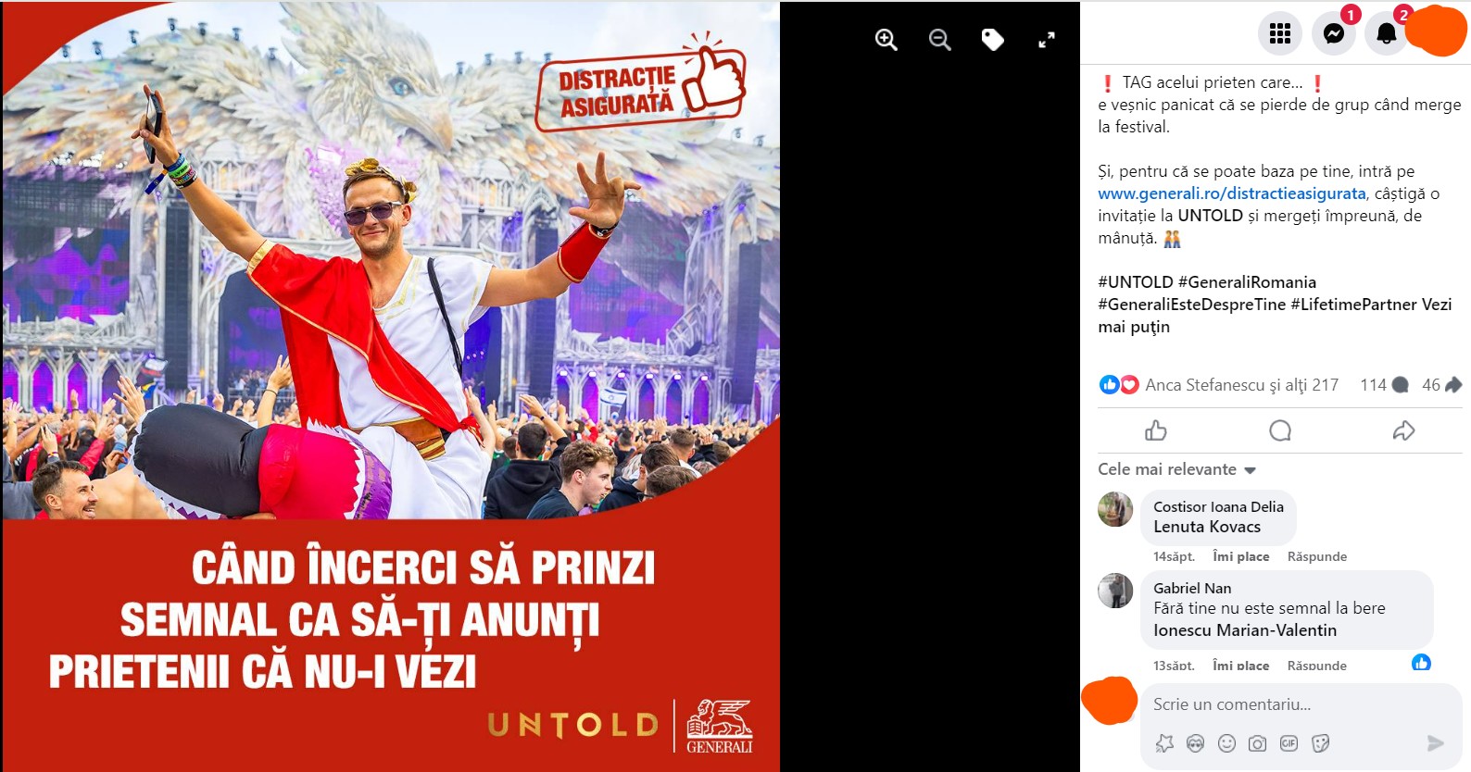Enter fullscreen photo view
Image resolution: width=1471 pixels, height=772 pixels.
1047,40
